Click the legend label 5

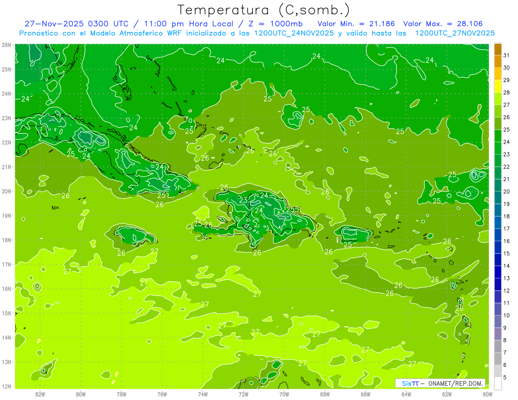pos(505,378)
